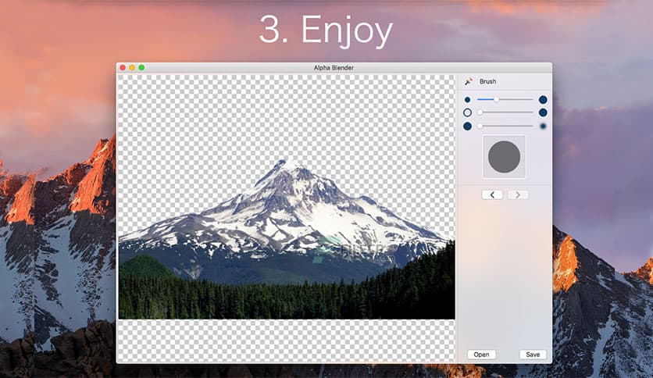Click the Brush tool icon
Screen dimensions: 653x378
click(469, 81)
